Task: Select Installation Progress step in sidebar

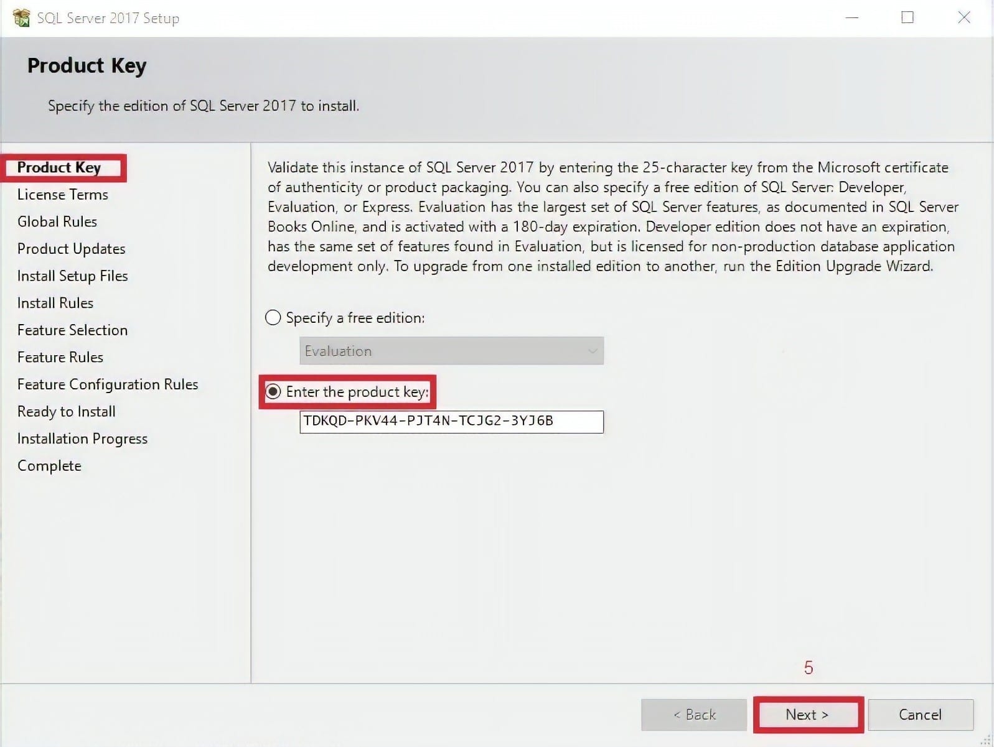Action: [83, 439]
